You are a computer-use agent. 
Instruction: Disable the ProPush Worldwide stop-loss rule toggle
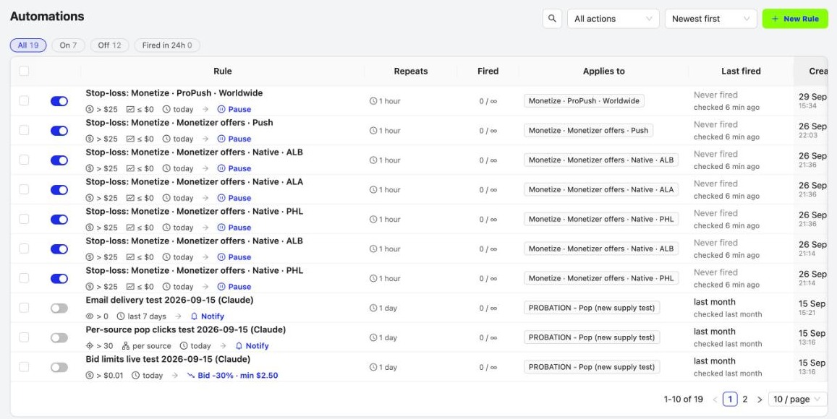[59, 101]
